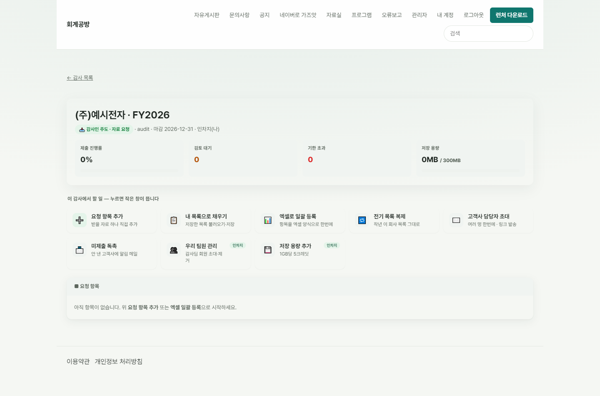This screenshot has width=600, height=396.
Task: Click the 기한 초과 stat card
Action: click(x=357, y=158)
